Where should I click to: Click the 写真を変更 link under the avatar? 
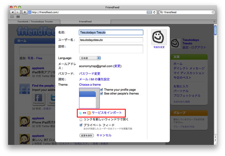point(159,47)
